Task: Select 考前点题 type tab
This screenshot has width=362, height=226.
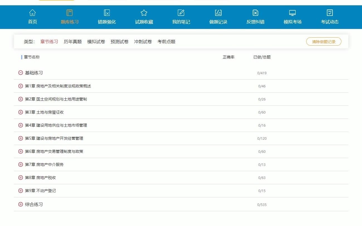Action: pyautogui.click(x=166, y=42)
